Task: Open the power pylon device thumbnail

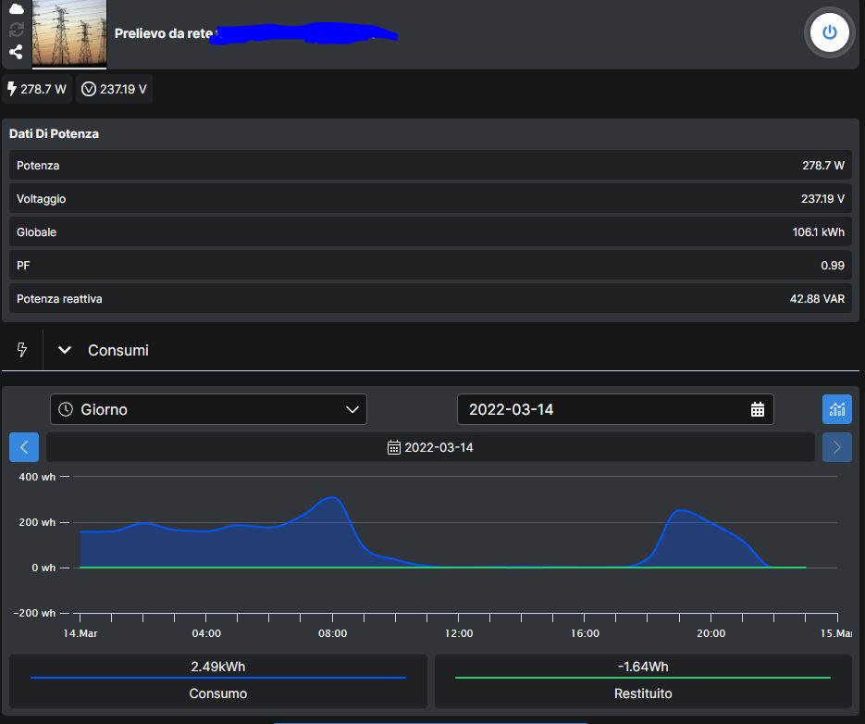Action: coord(69,34)
